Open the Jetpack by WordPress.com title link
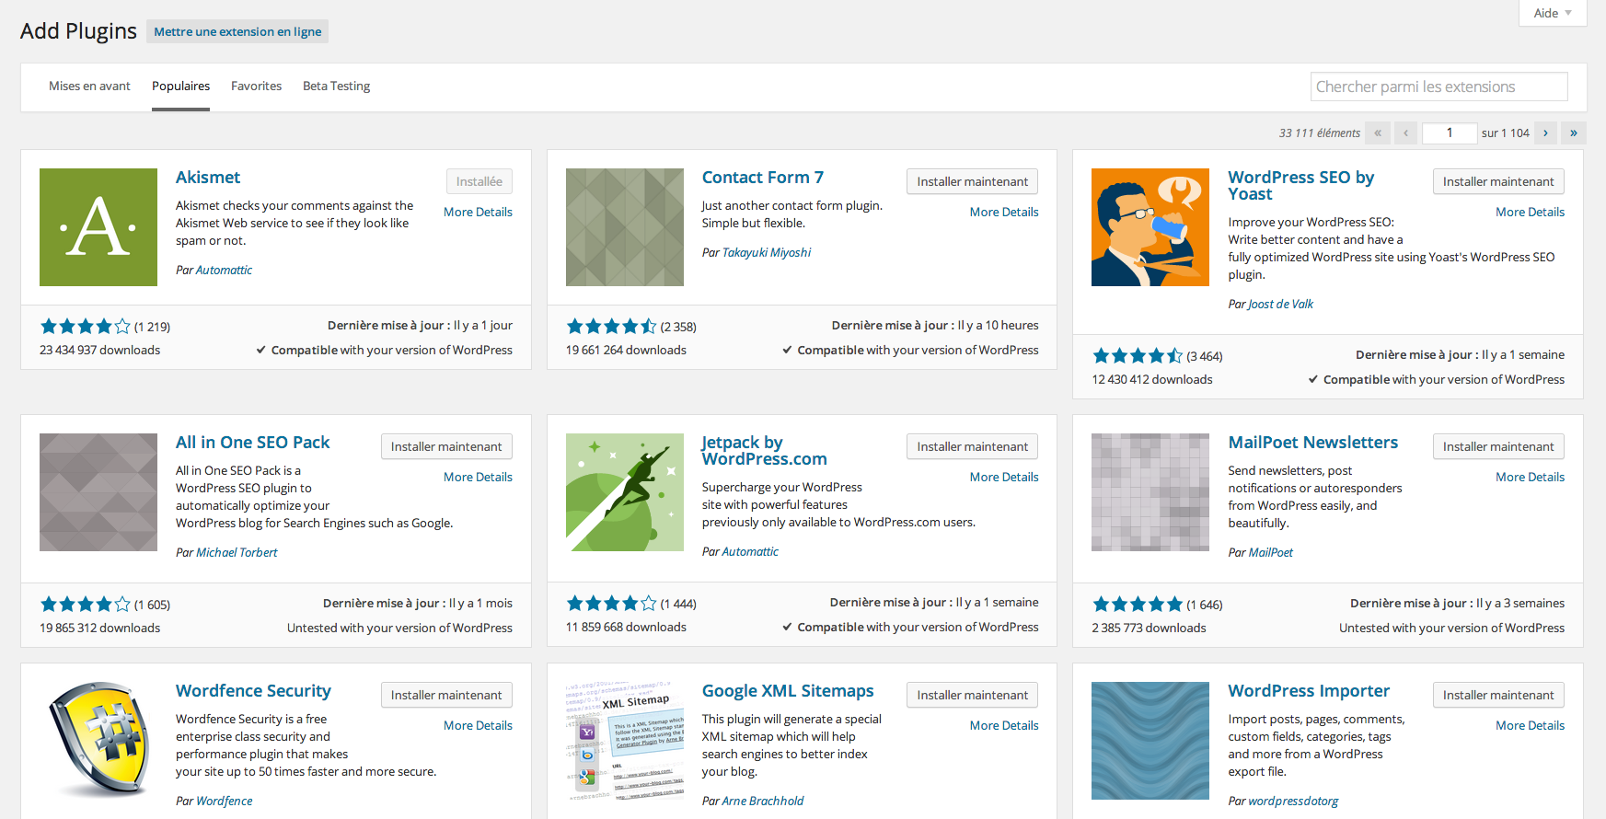 point(764,451)
